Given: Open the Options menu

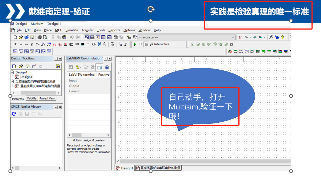Looking at the screenshot, I should tap(129, 30).
